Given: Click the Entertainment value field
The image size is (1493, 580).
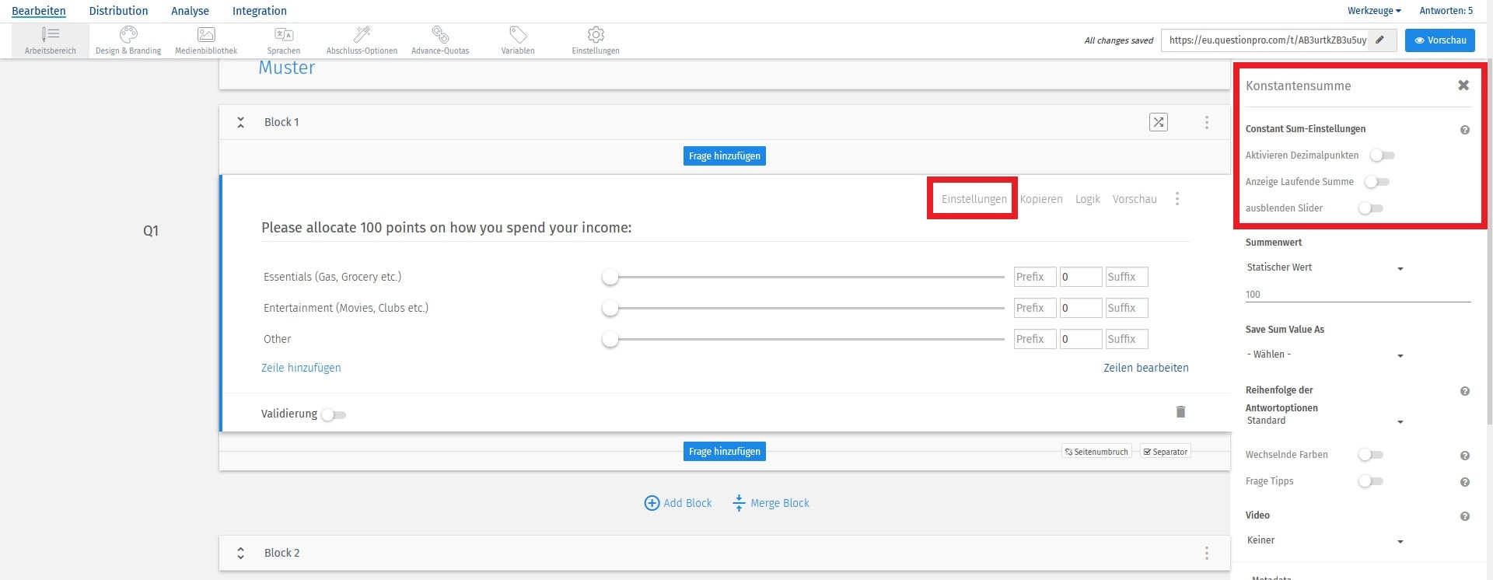Looking at the screenshot, I should click(x=1081, y=308).
